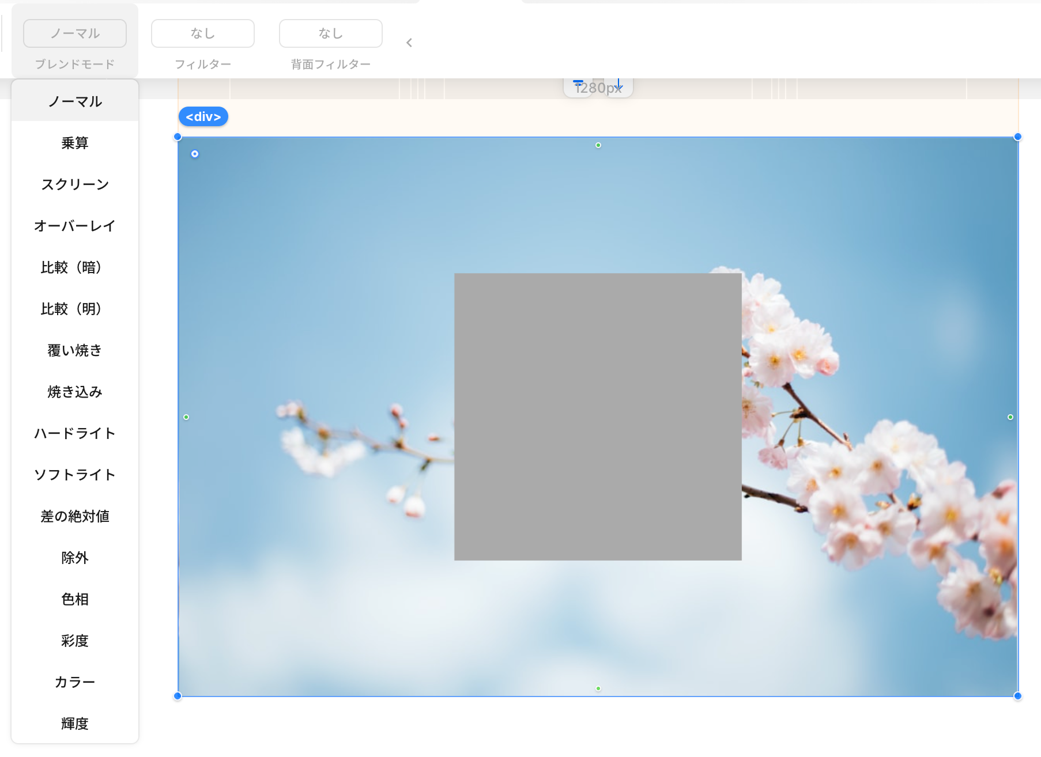Pick 輝度 at the bottom of the list

click(x=75, y=724)
